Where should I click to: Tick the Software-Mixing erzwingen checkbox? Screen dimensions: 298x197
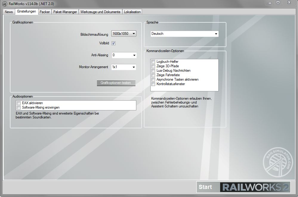[18, 107]
